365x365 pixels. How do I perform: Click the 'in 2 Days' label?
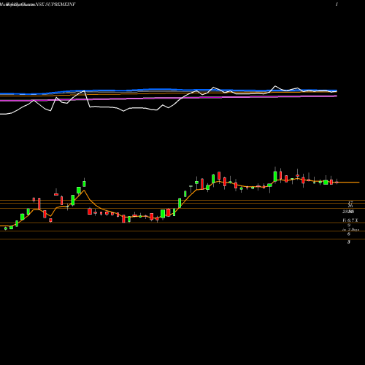350,229
